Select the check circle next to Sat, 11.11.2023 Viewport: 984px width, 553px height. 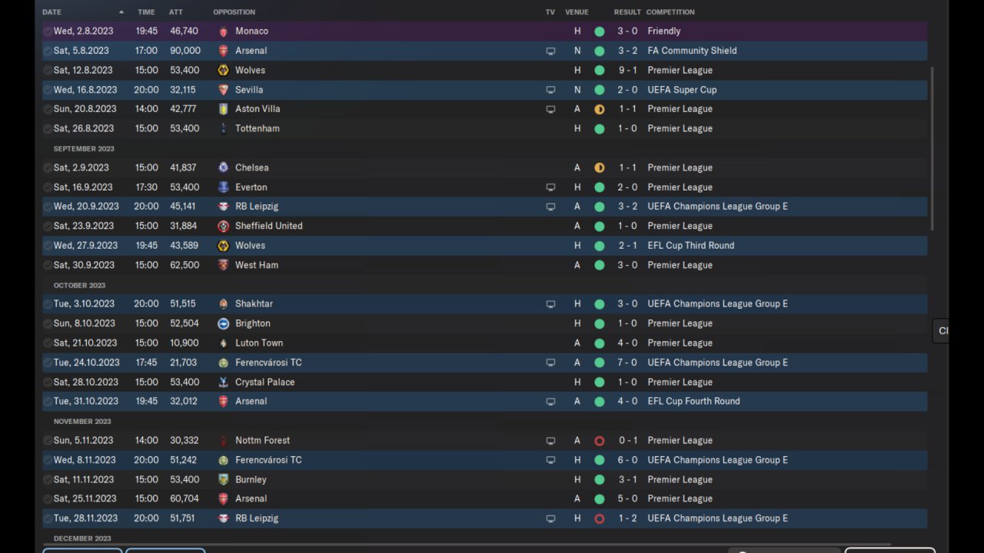tap(48, 480)
